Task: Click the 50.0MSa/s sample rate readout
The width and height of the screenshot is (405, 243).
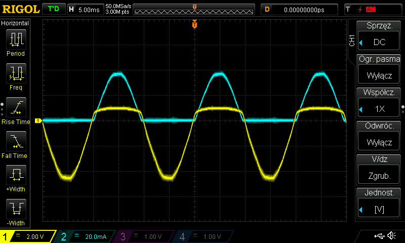Action: [118, 6]
